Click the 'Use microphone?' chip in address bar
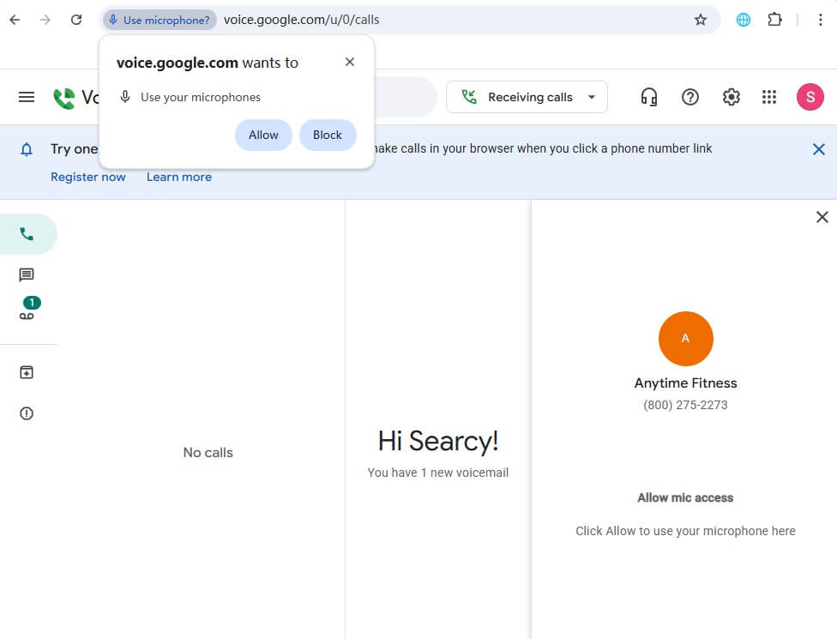The image size is (837, 639). click(x=159, y=20)
